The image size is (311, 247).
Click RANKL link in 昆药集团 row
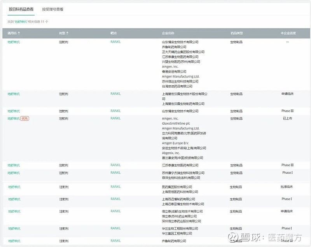point(115,187)
